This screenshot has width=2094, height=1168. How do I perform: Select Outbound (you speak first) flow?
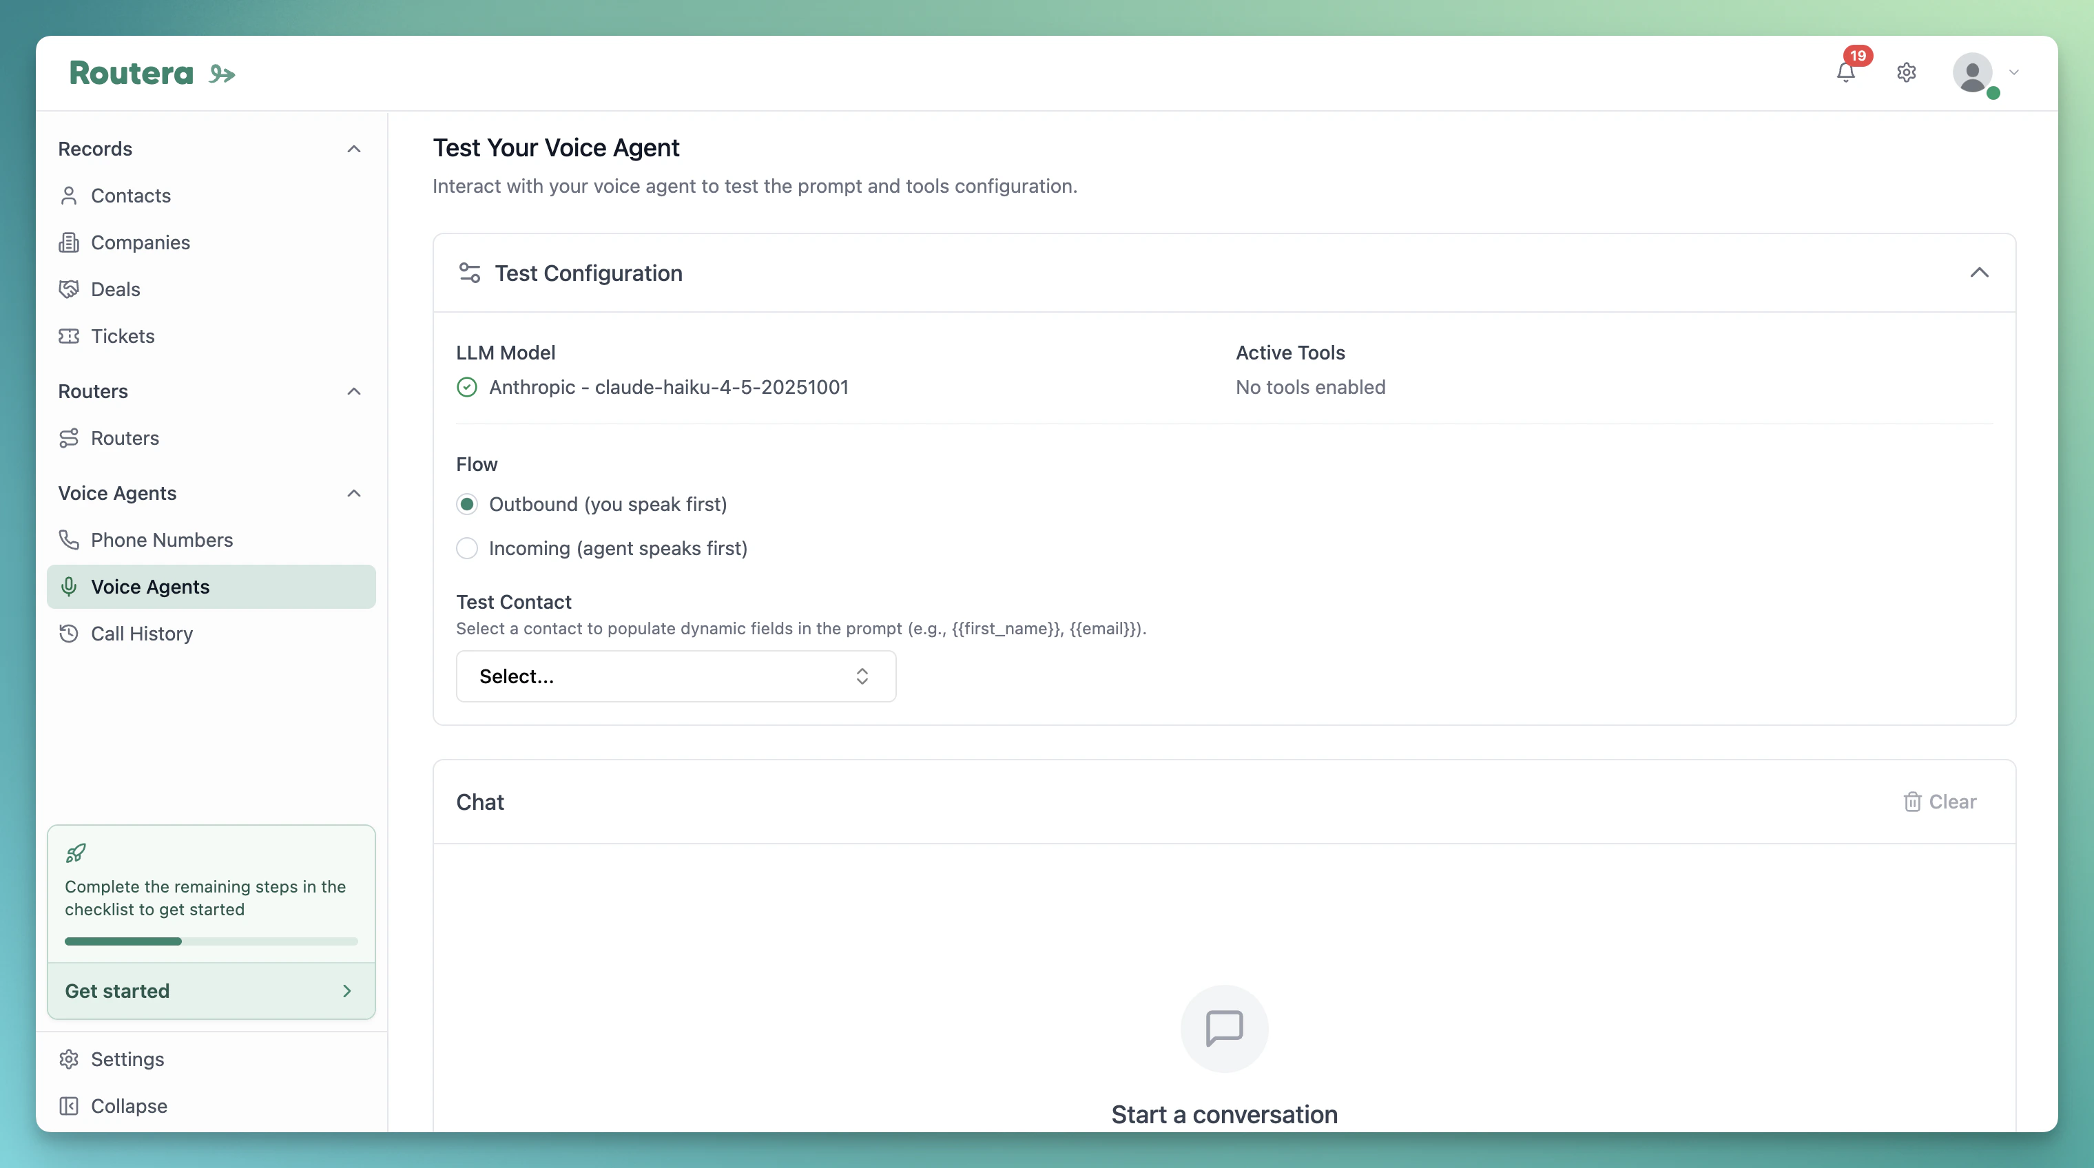click(466, 505)
